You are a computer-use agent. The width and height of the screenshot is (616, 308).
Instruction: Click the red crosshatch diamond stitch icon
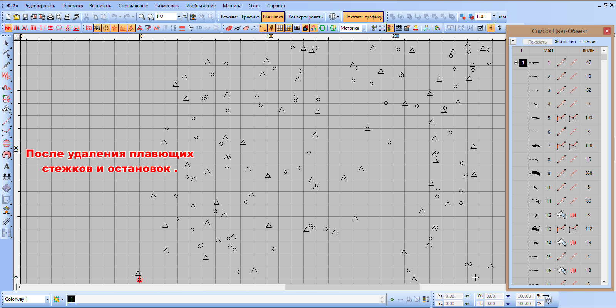click(67, 28)
